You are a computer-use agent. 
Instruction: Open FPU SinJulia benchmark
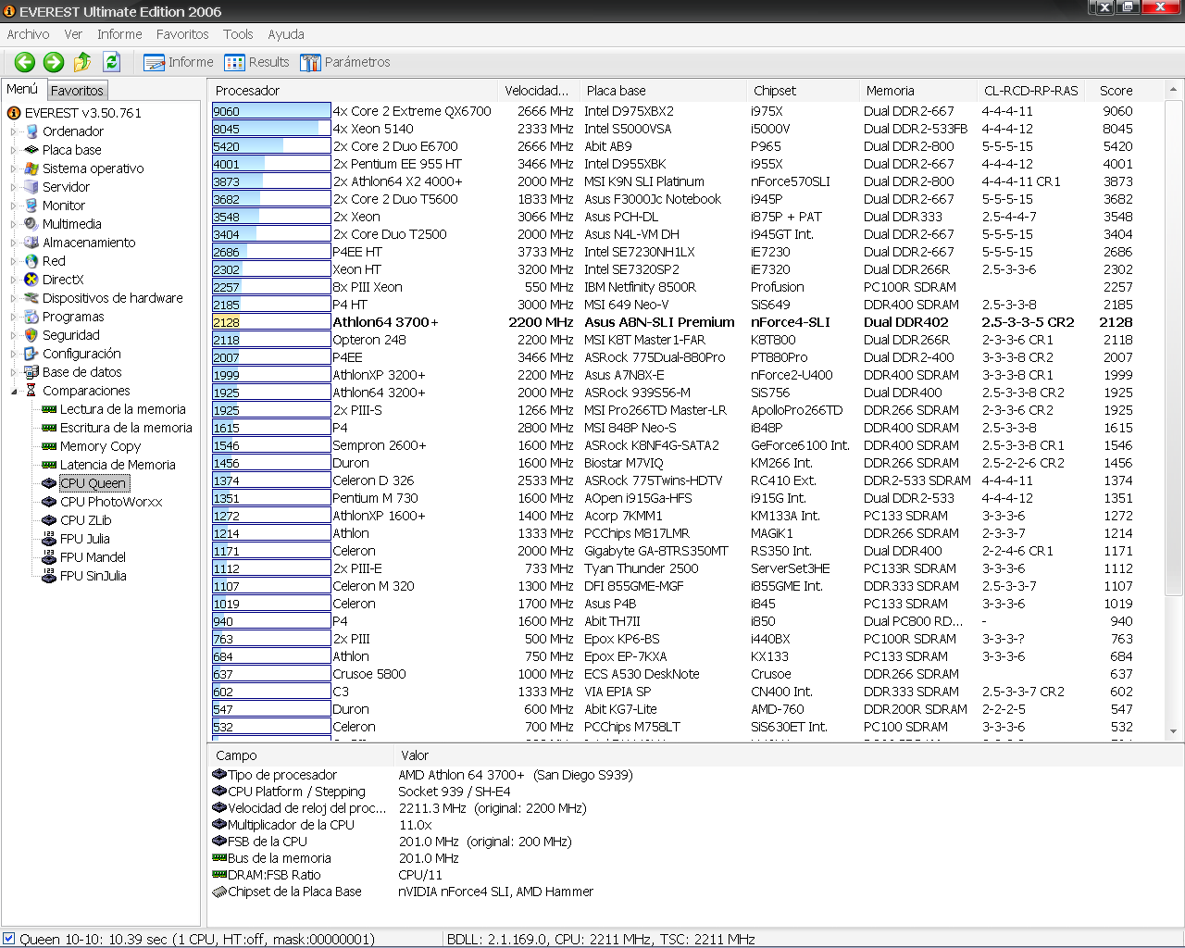(93, 576)
